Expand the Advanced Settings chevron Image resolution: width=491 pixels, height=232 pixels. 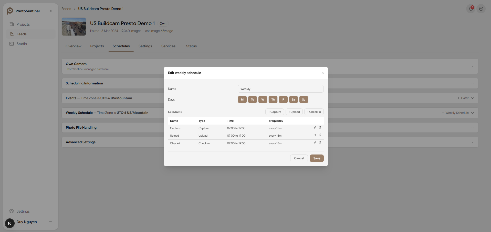pos(473,142)
